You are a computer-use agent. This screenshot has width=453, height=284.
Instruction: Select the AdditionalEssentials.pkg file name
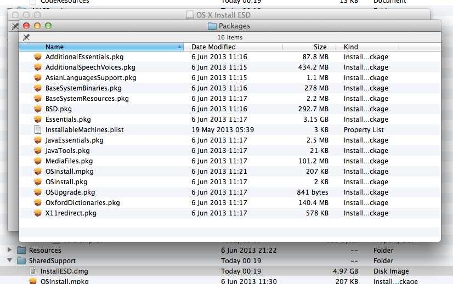84,57
